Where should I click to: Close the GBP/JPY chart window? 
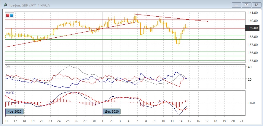point(256,4)
